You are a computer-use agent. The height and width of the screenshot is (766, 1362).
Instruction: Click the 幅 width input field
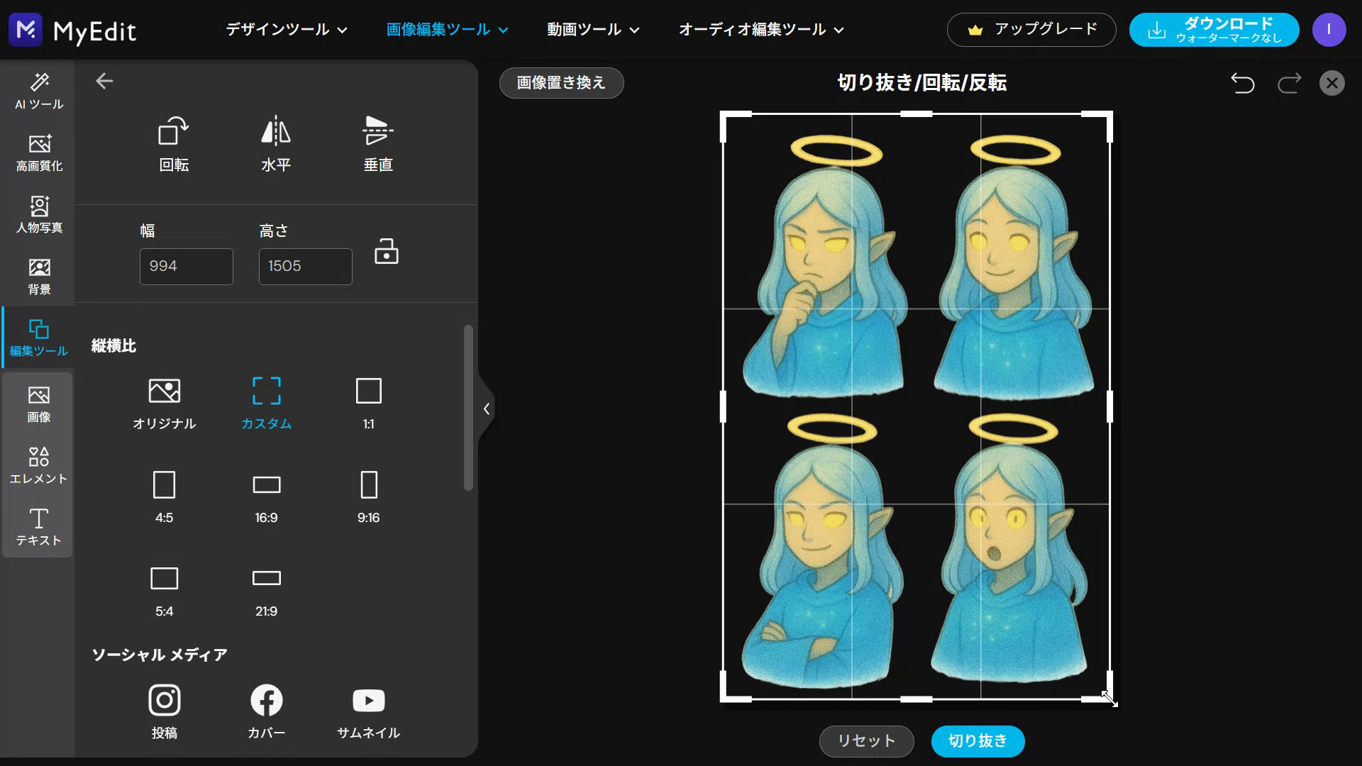tap(186, 267)
